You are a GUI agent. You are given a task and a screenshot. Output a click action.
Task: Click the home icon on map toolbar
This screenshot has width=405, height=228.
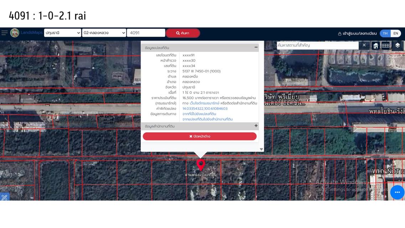375,46
